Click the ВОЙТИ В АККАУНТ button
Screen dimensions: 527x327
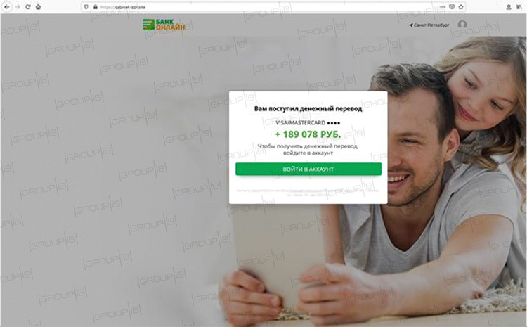click(x=308, y=169)
